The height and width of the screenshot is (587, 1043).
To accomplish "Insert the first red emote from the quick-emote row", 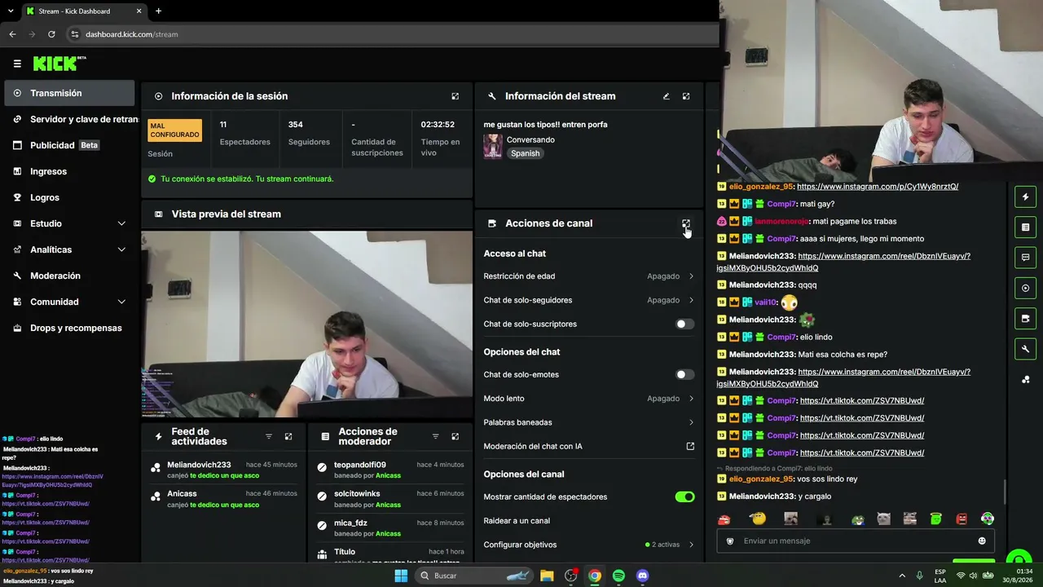I will point(724,519).
